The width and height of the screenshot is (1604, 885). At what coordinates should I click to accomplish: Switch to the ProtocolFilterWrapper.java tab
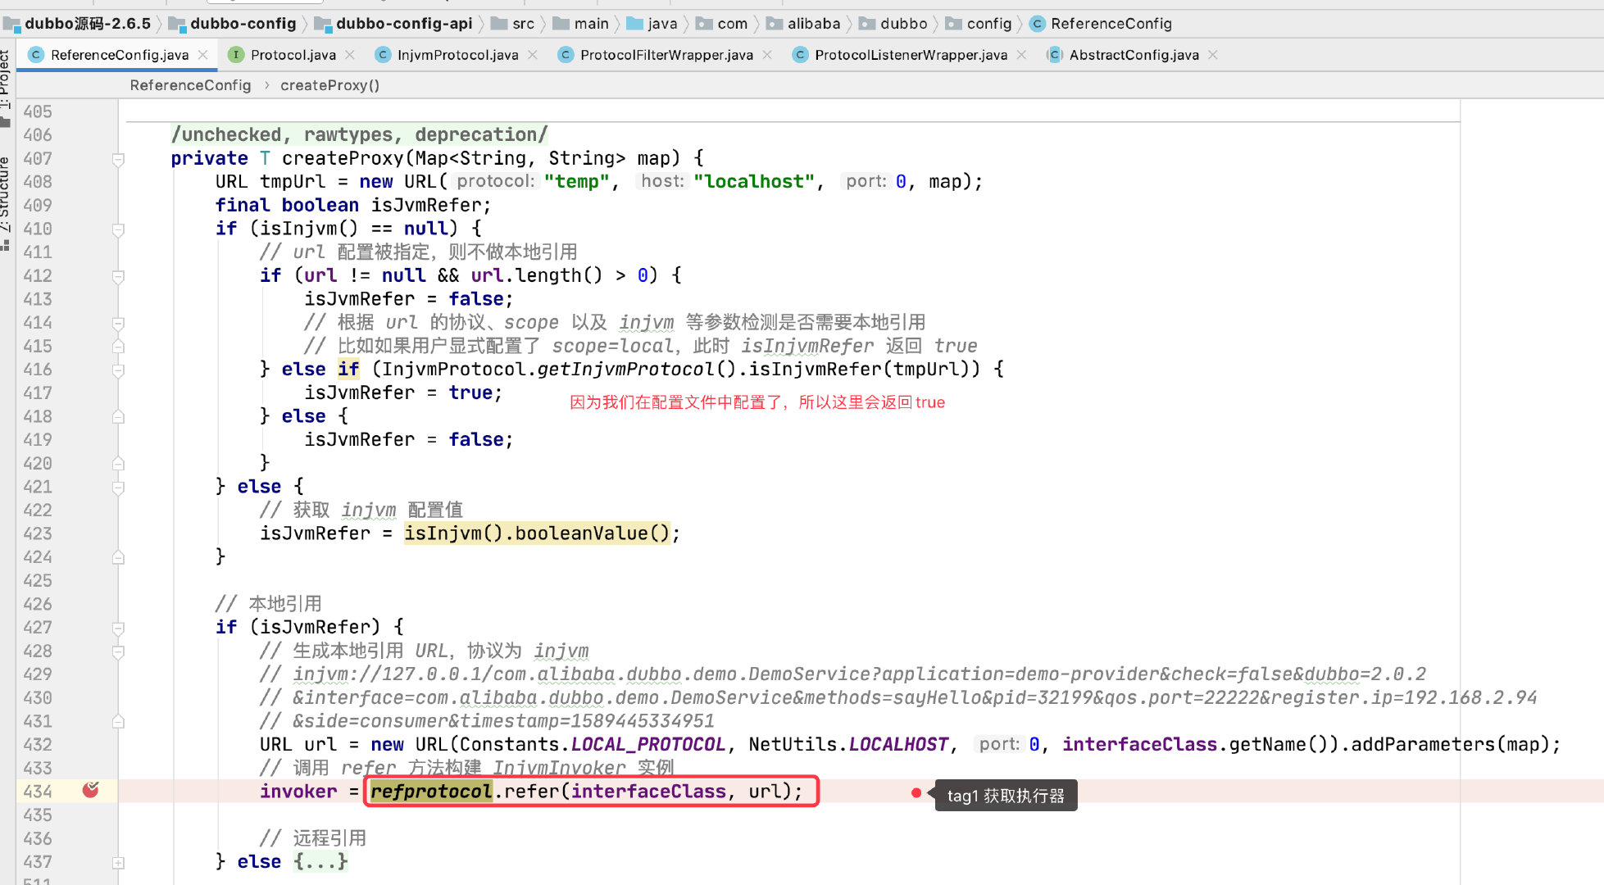(x=666, y=55)
